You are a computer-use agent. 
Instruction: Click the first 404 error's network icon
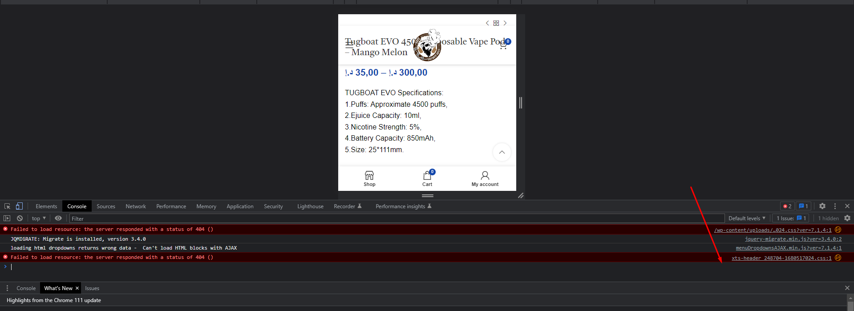pos(838,230)
